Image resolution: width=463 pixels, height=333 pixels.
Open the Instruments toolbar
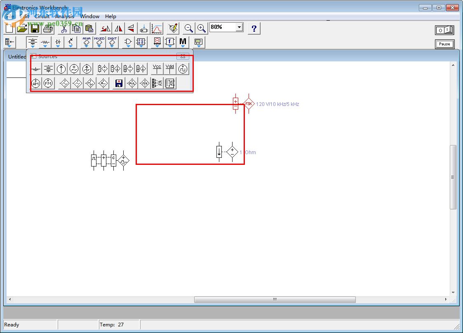click(x=198, y=42)
